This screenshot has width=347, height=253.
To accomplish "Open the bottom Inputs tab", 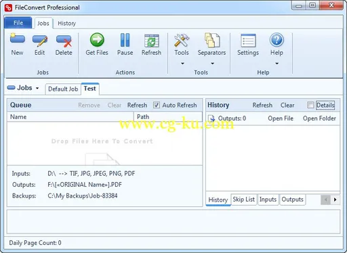I will click(x=268, y=200).
